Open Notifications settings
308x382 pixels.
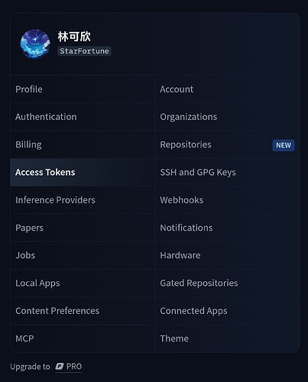227,228
